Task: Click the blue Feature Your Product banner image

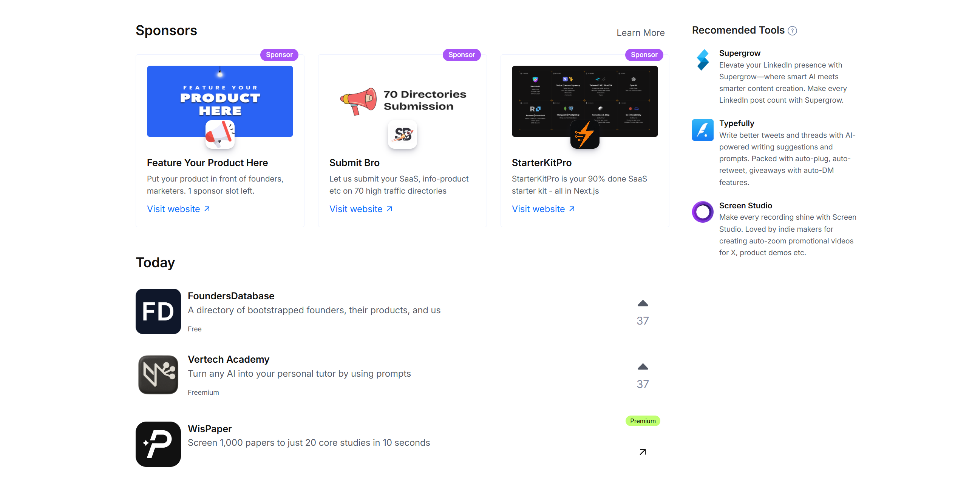Action: [x=220, y=101]
